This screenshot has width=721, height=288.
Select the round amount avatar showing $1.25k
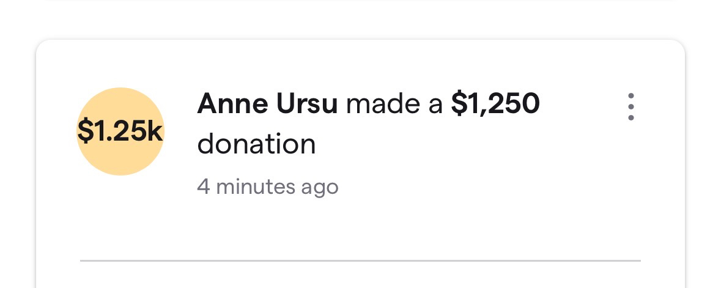pyautogui.click(x=120, y=131)
